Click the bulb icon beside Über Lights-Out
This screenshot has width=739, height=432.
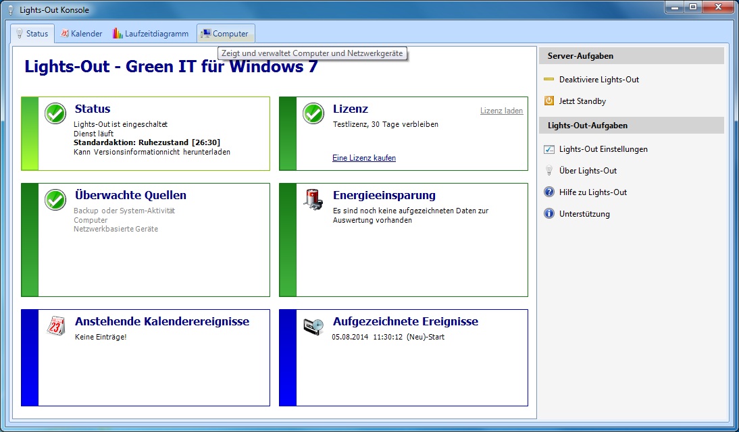tap(549, 171)
